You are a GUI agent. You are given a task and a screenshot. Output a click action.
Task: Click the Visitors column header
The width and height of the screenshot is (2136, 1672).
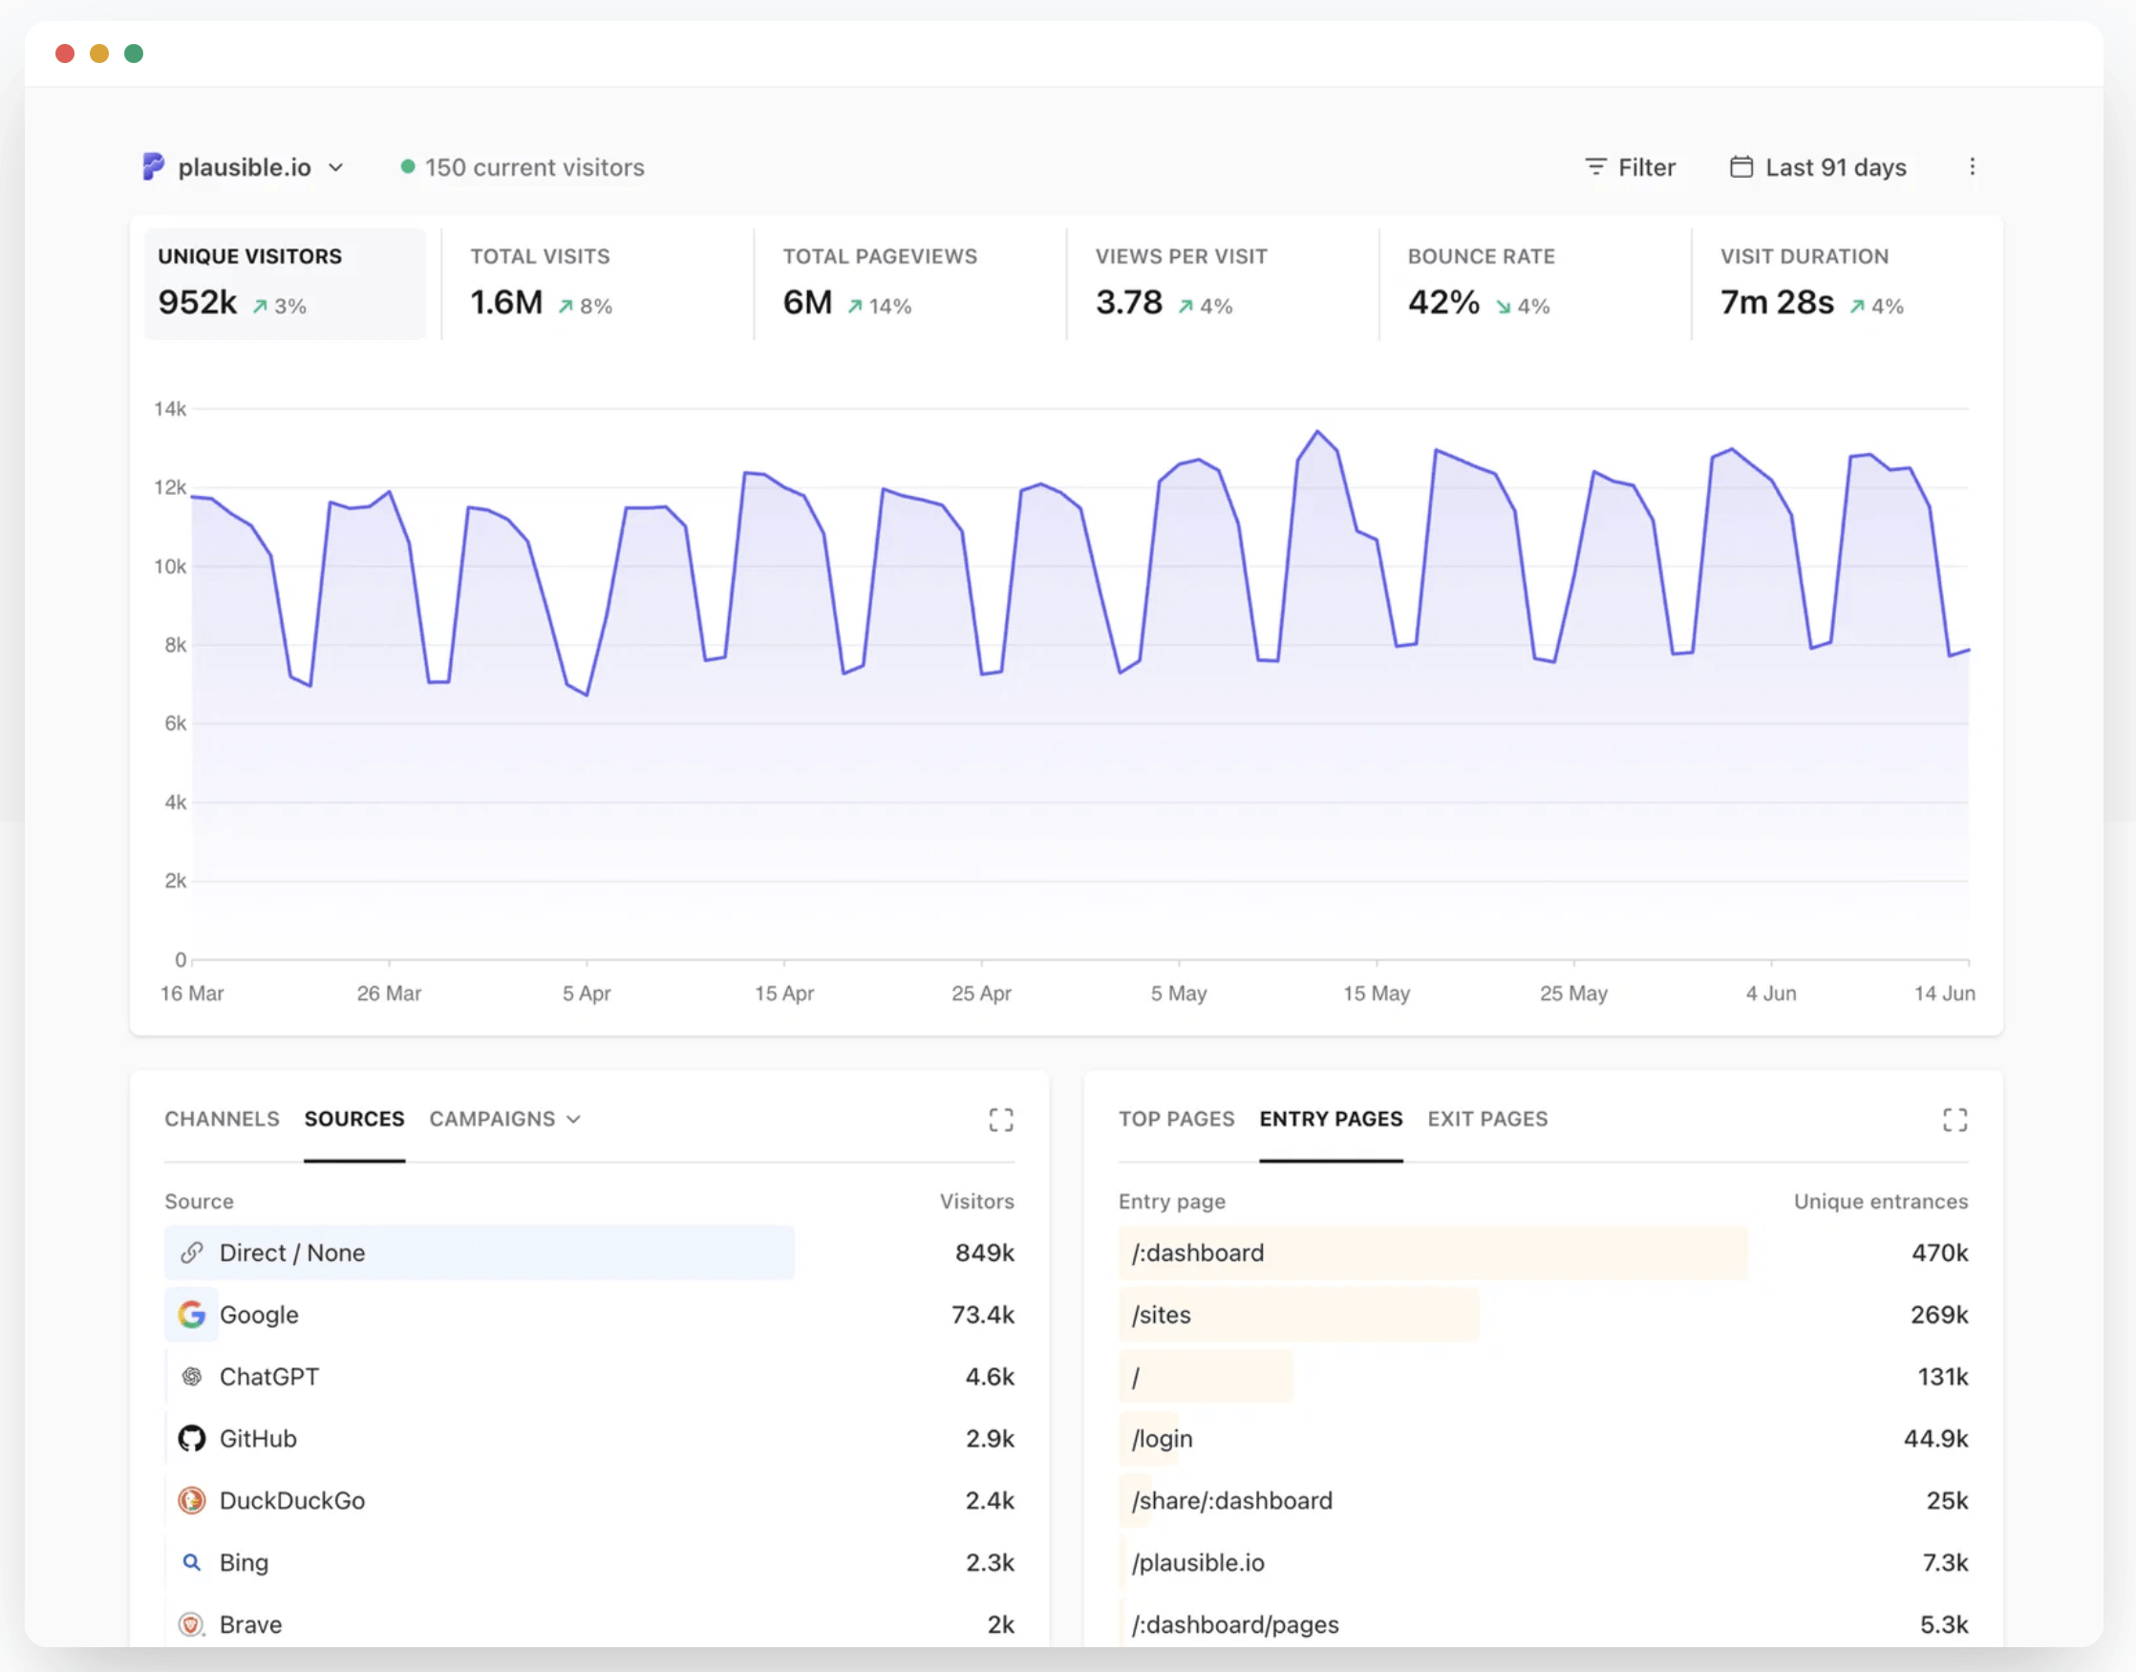[976, 1201]
